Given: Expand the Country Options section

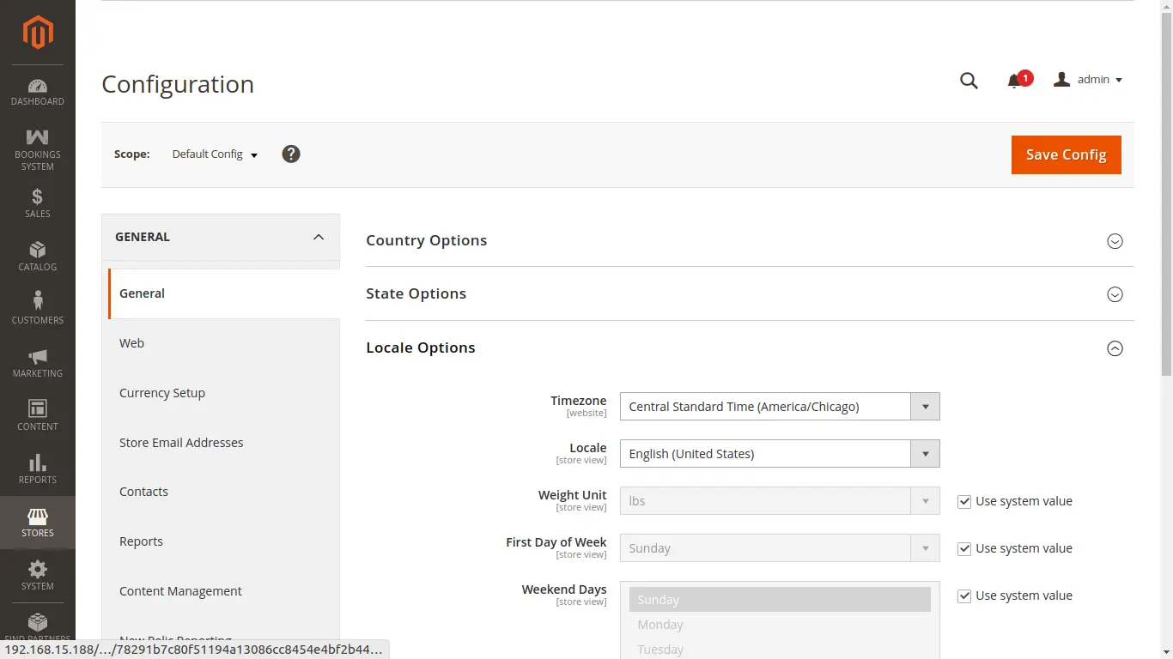Looking at the screenshot, I should pos(1115,241).
